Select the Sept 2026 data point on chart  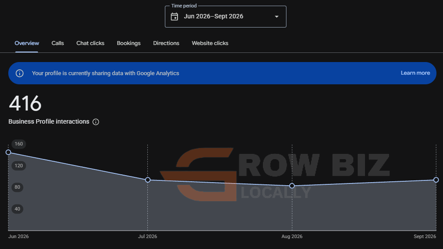point(436,180)
